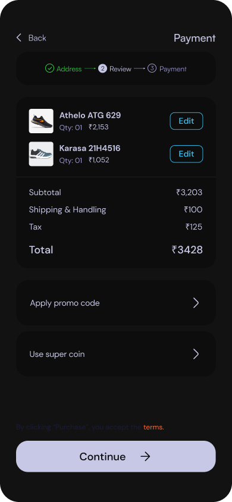
Task: Click the Back text label
Action: point(37,38)
